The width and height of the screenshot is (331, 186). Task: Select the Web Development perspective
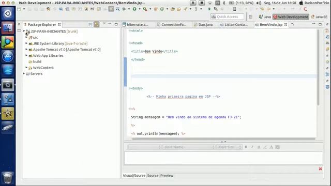pos(291,17)
